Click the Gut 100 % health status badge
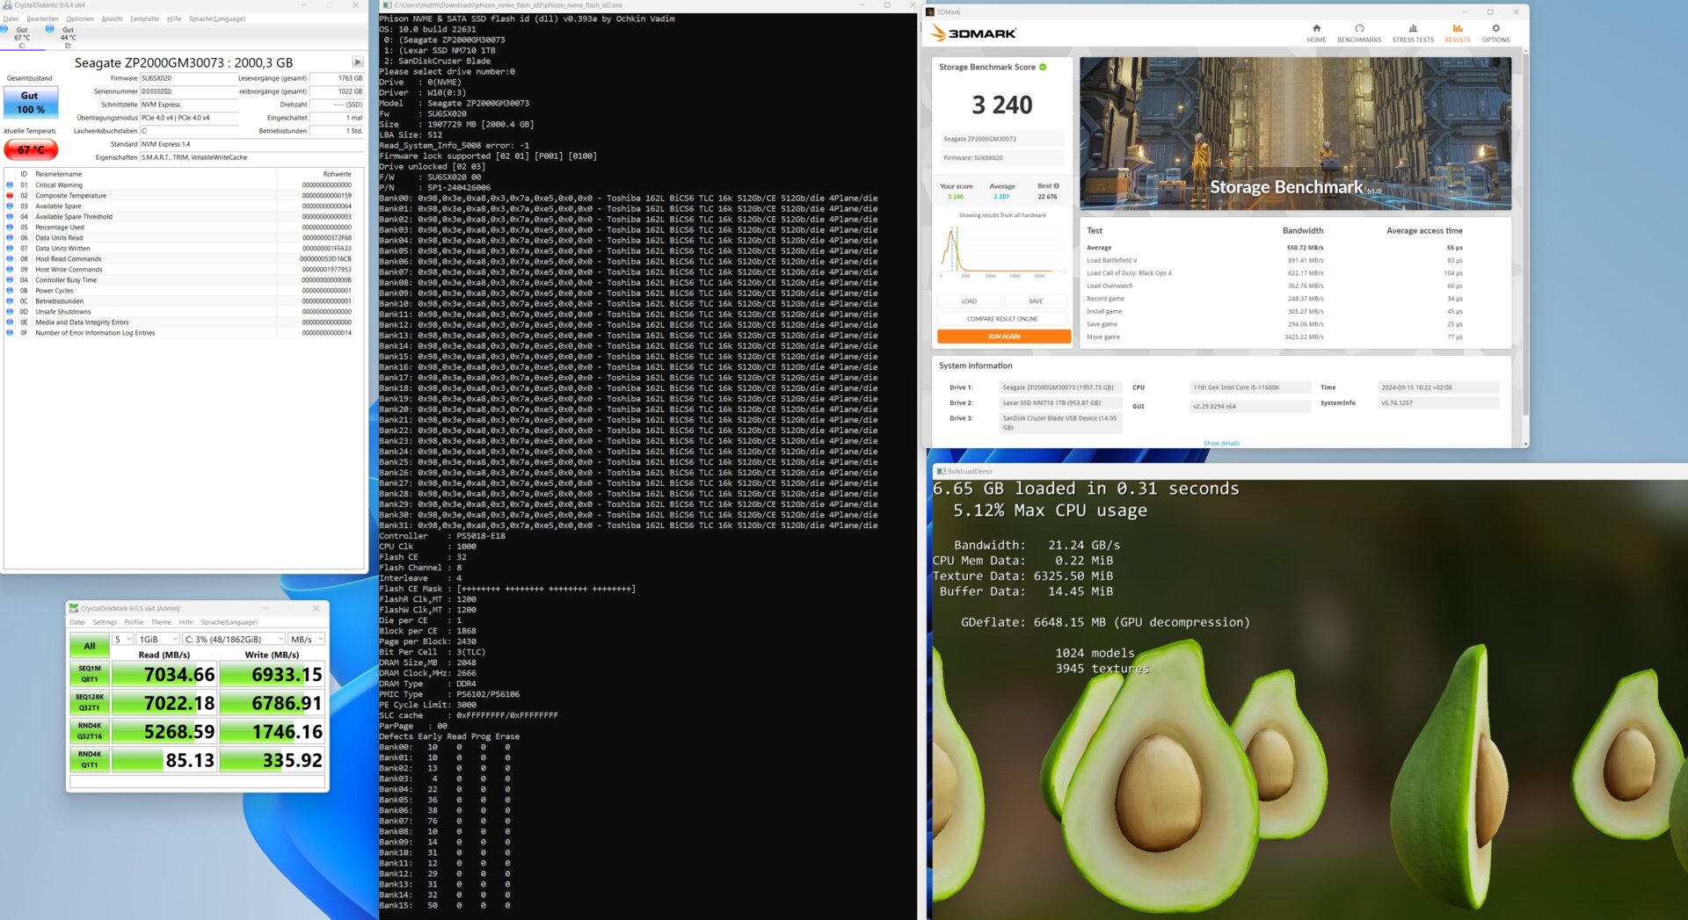 point(31,103)
